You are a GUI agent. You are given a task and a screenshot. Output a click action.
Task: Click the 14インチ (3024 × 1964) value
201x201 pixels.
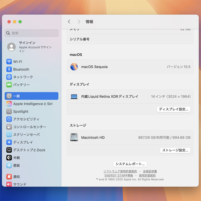pyautogui.click(x=171, y=96)
